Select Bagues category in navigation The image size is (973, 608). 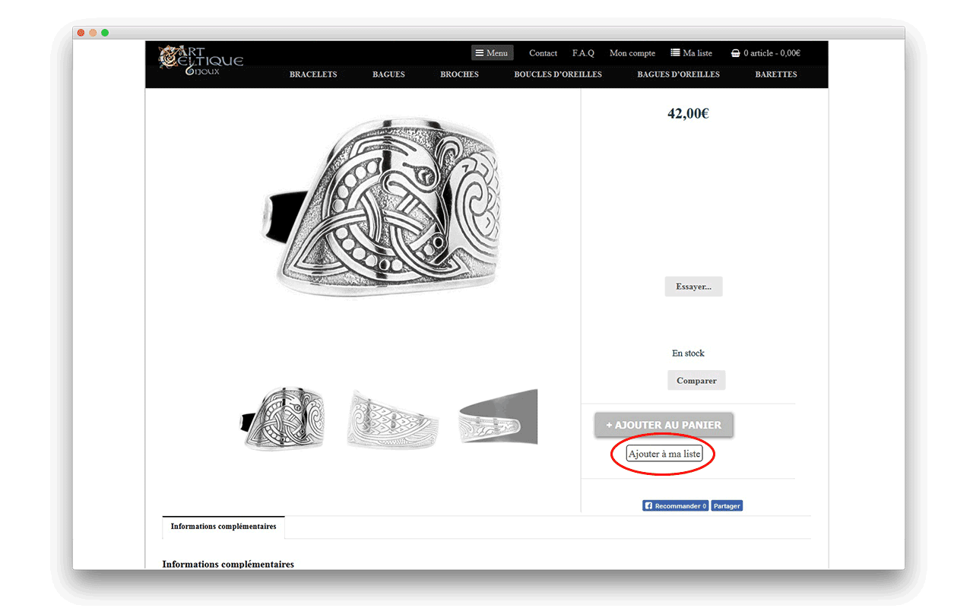[388, 74]
